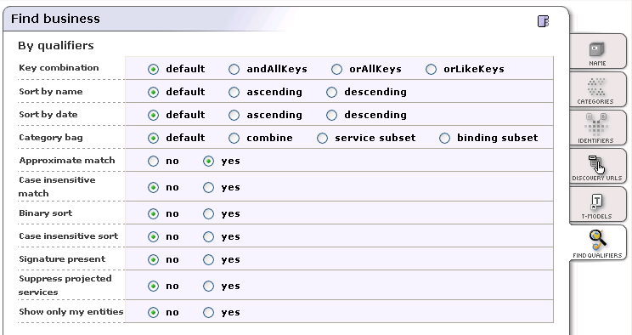The width and height of the screenshot is (632, 335).
Task: Choose default for Sort by name
Action: click(153, 93)
